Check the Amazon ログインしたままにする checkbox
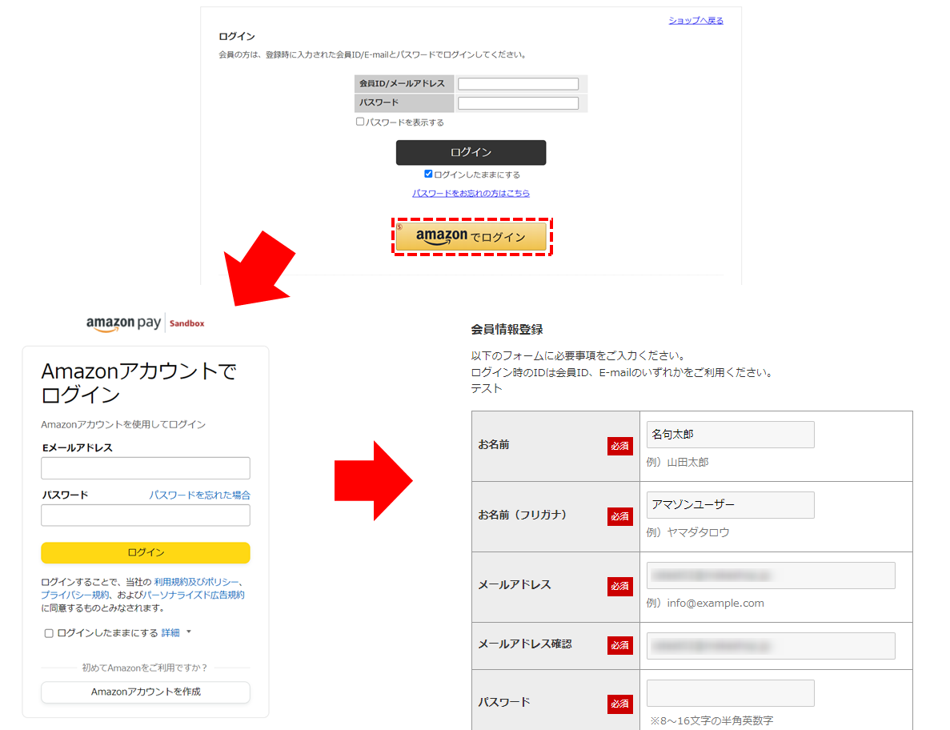The image size is (950, 730). coord(49,633)
